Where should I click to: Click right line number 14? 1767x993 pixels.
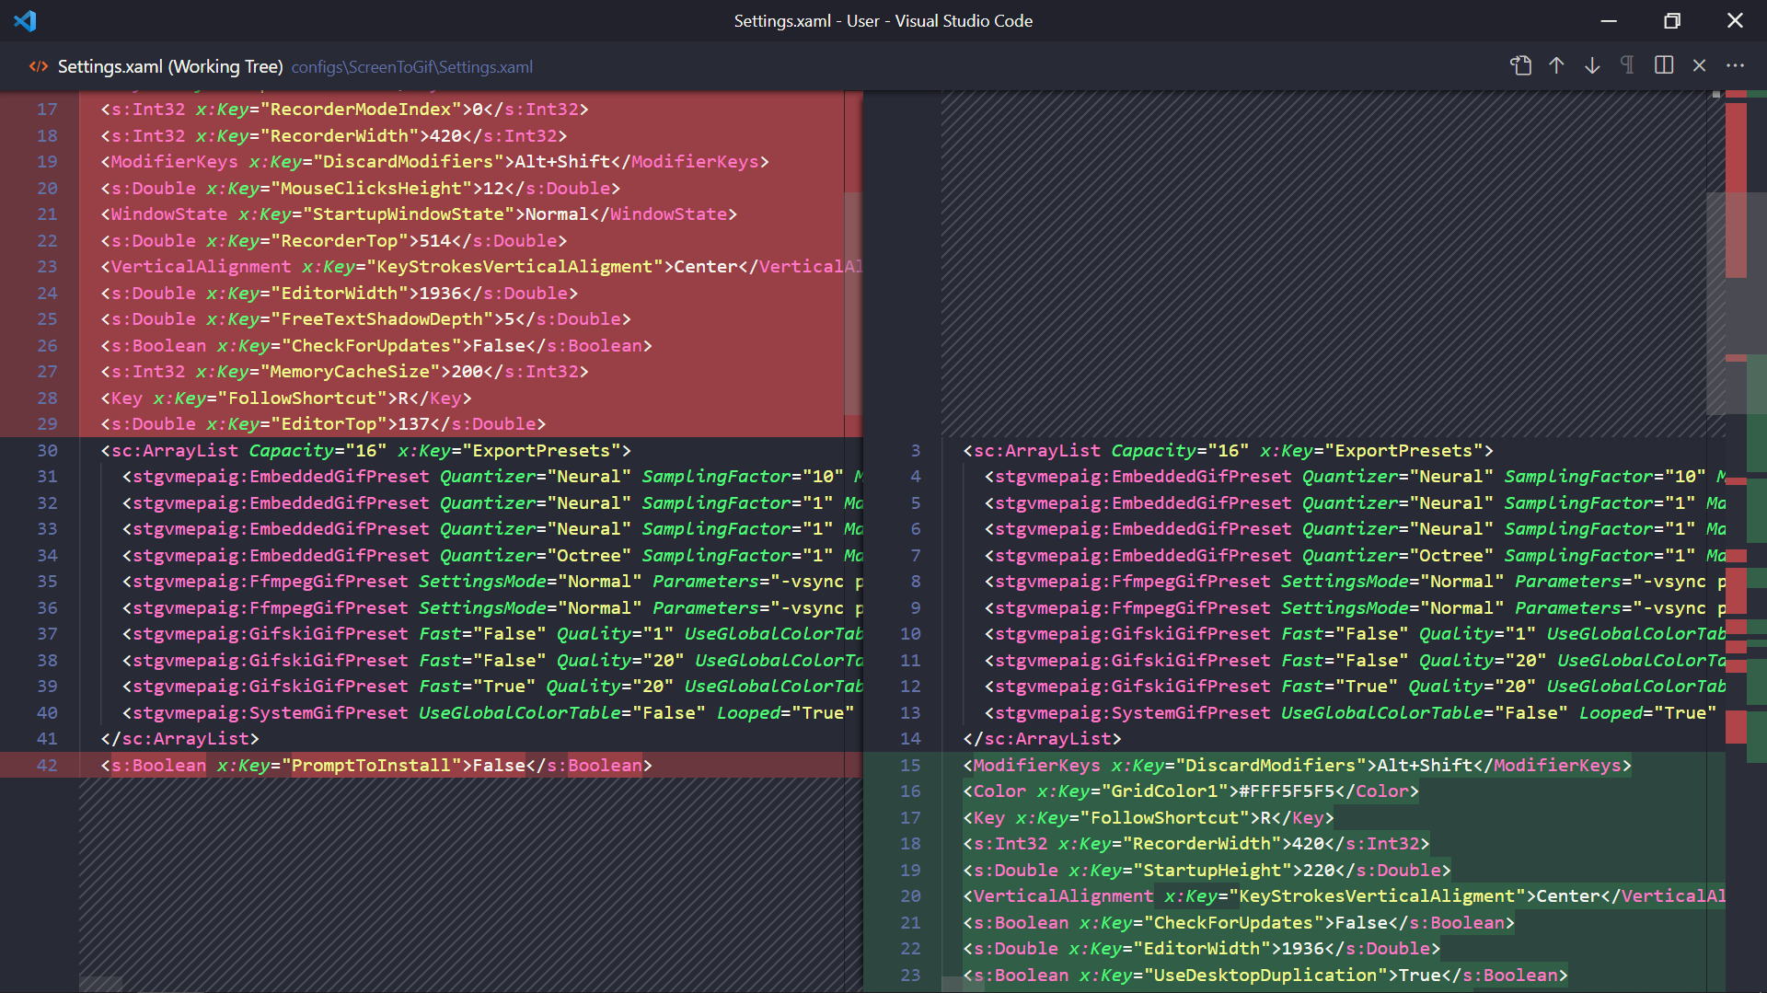pos(910,739)
